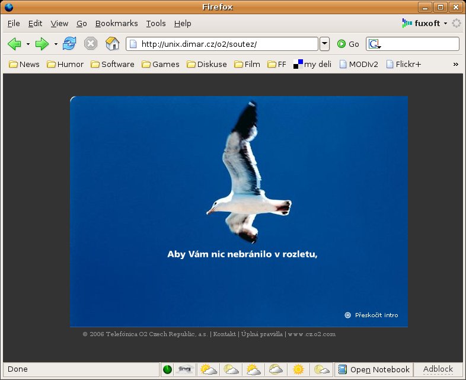Open the forward button history dropdown
This screenshot has height=380, width=466.
click(56, 44)
